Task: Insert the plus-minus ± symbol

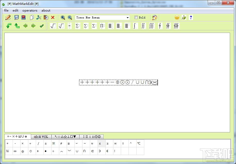Action: [47, 143]
